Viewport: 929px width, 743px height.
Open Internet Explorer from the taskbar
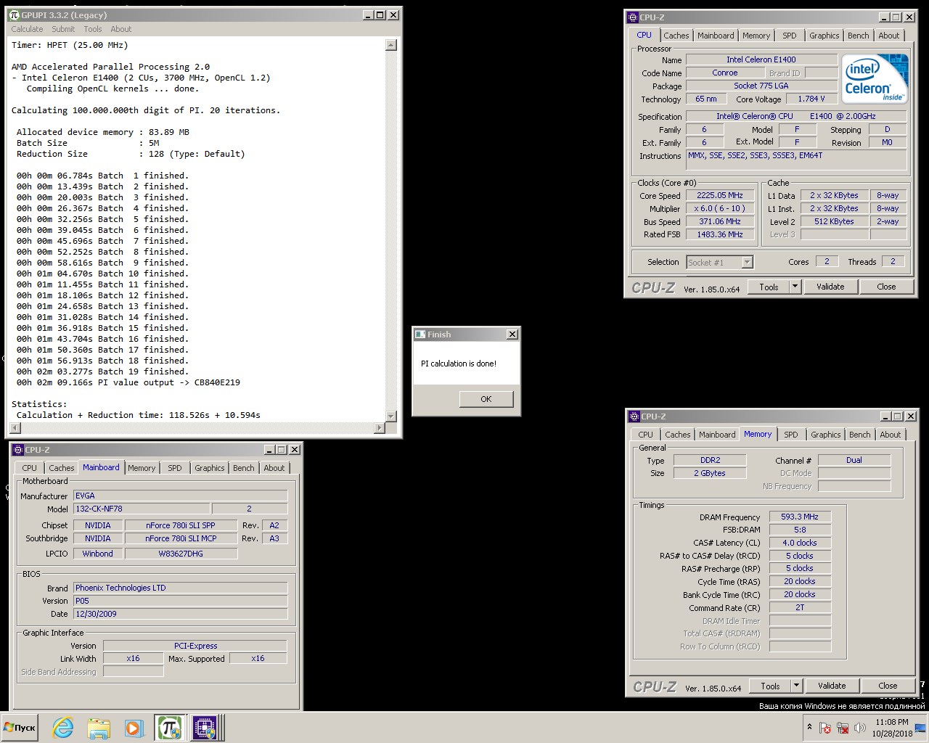[x=63, y=728]
